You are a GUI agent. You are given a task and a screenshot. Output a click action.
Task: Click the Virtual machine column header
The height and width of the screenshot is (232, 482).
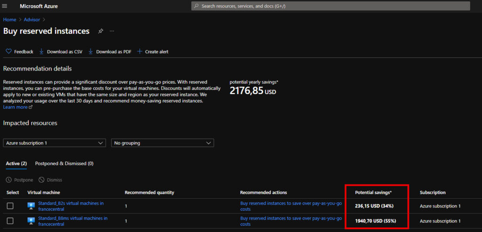pos(44,192)
